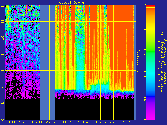
Task: Click the 15:30 time axis label
Action: [x=88, y=122]
